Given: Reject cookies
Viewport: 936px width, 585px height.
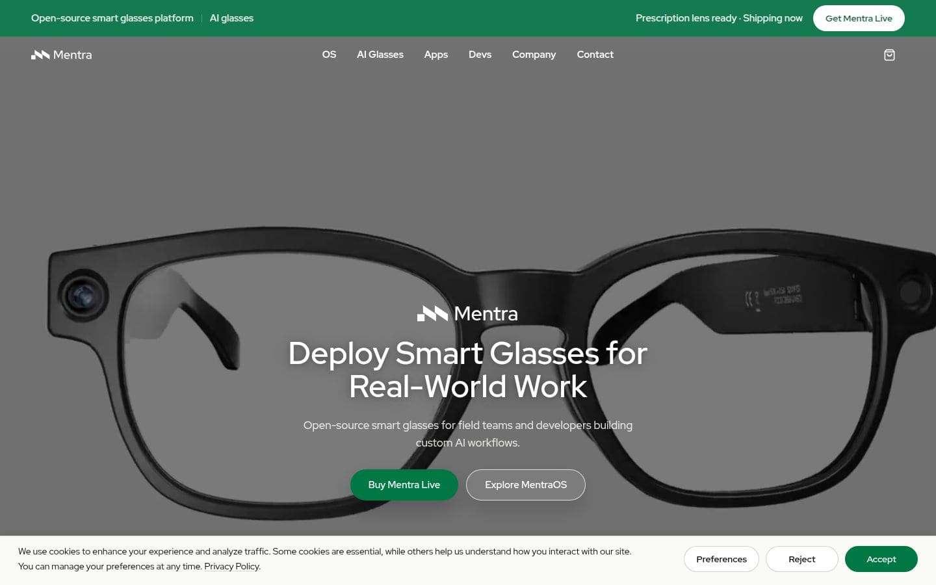Looking at the screenshot, I should point(802,559).
